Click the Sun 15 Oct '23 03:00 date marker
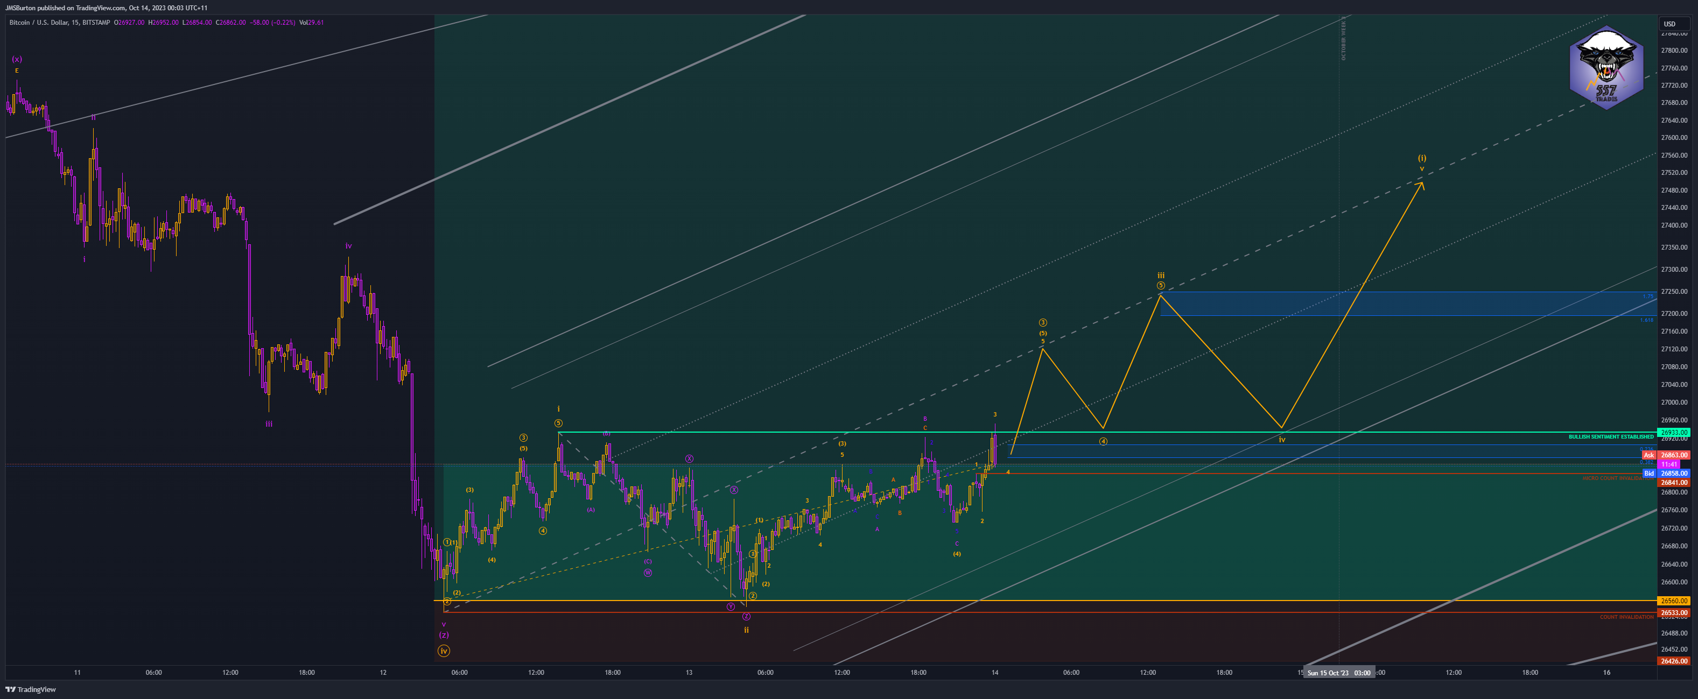 pos(1338,673)
